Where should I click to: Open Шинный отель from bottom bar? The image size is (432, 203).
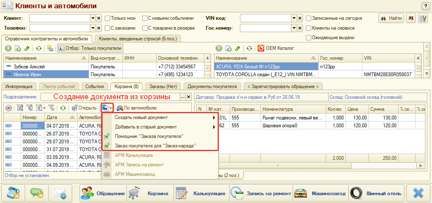[x=376, y=193]
